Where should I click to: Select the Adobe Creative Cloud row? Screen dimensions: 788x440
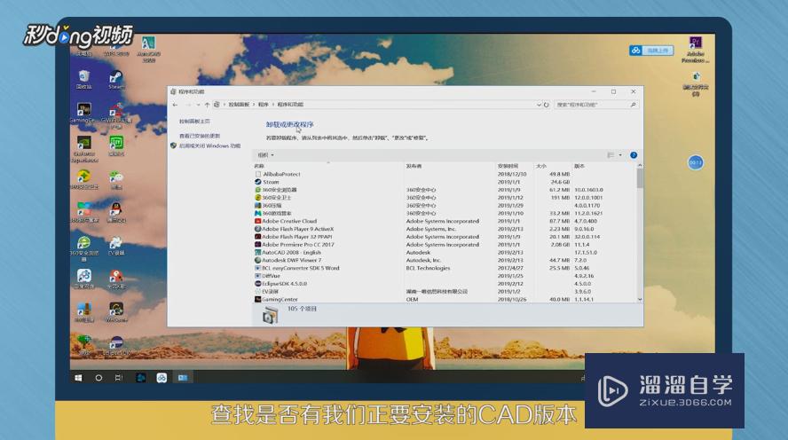pos(445,221)
